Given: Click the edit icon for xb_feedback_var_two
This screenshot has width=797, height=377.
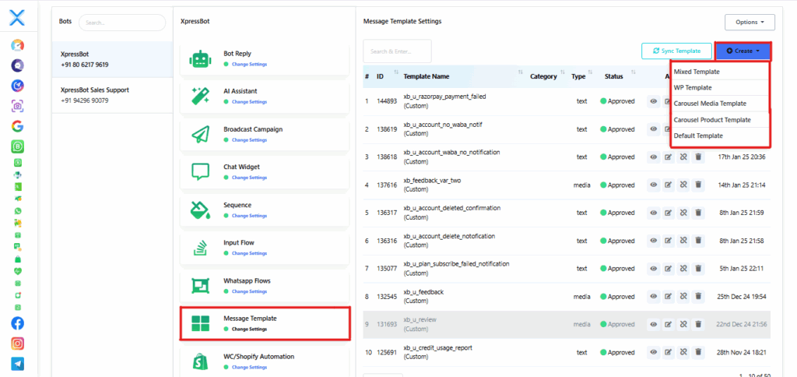Looking at the screenshot, I should point(668,185).
